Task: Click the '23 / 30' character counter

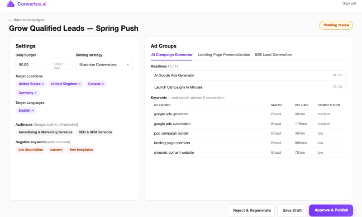Action: click(x=337, y=75)
